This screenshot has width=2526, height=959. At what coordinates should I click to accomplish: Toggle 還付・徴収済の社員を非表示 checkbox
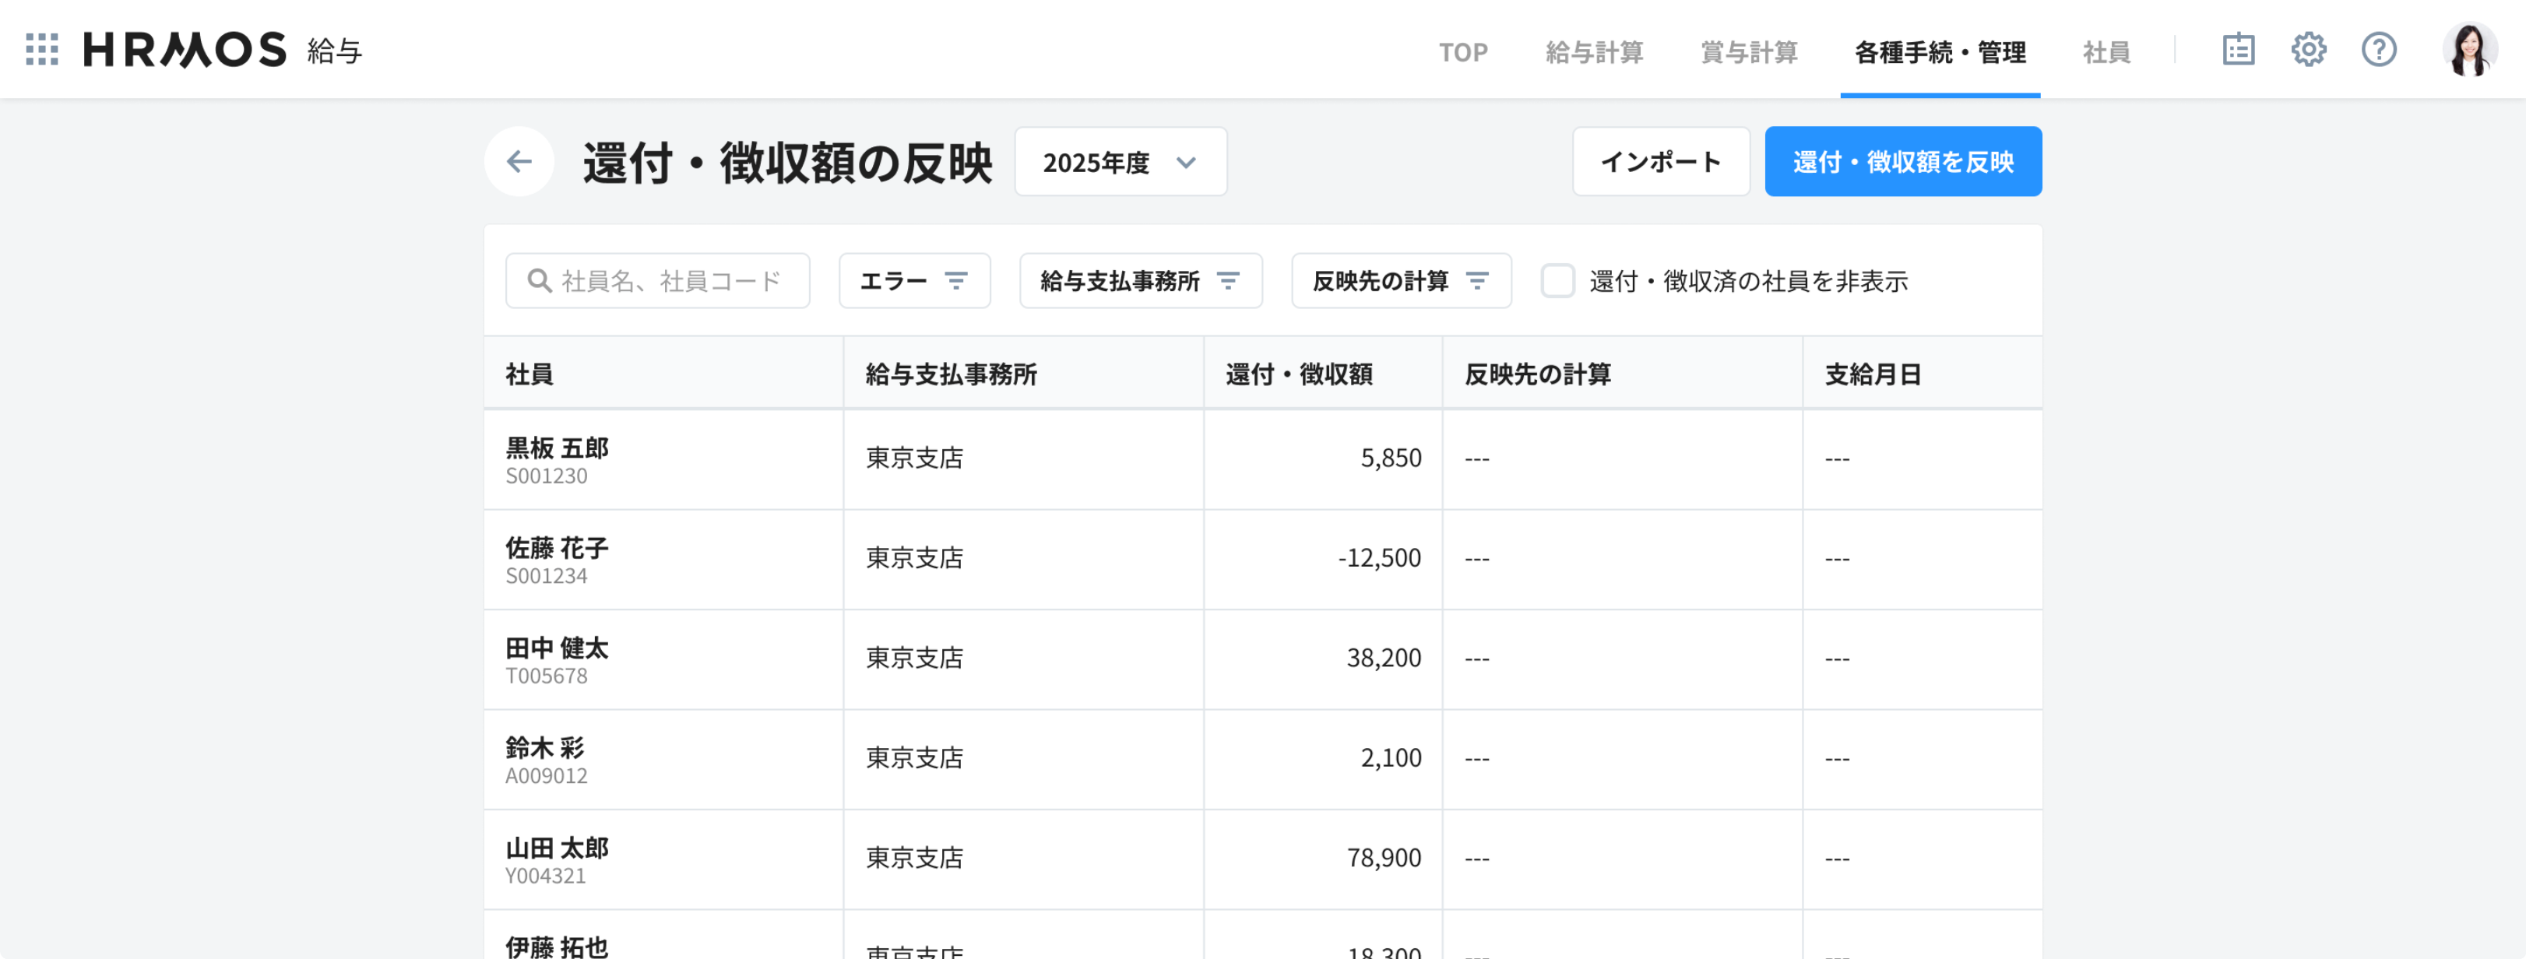[1557, 282]
